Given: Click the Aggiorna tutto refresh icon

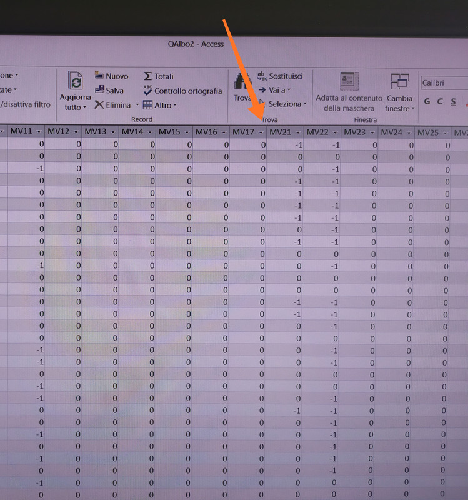Looking at the screenshot, I should 76,81.
